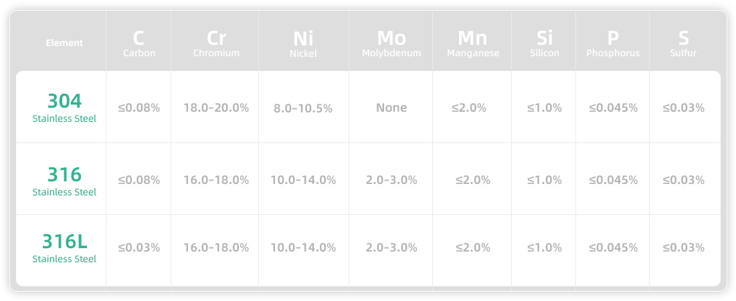Select 316L carbon value ≤0.03%
Image resolution: width=736 pixels, height=301 pixels.
point(139,247)
